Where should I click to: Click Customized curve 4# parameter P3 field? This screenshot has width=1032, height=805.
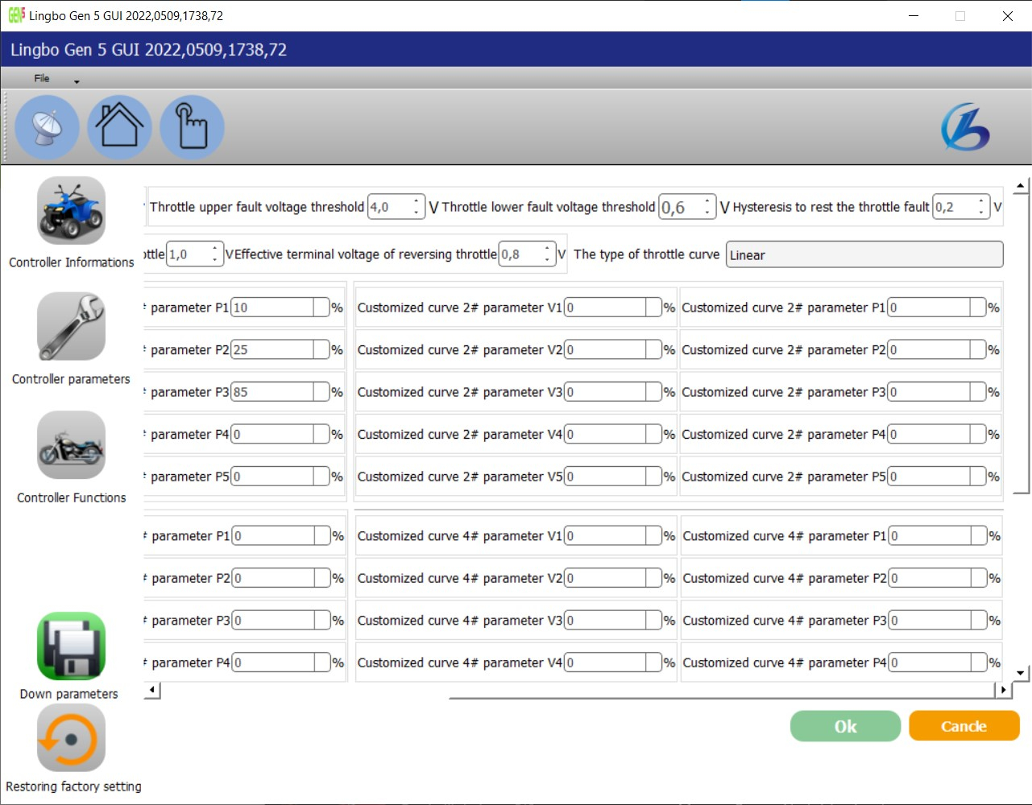(930, 621)
